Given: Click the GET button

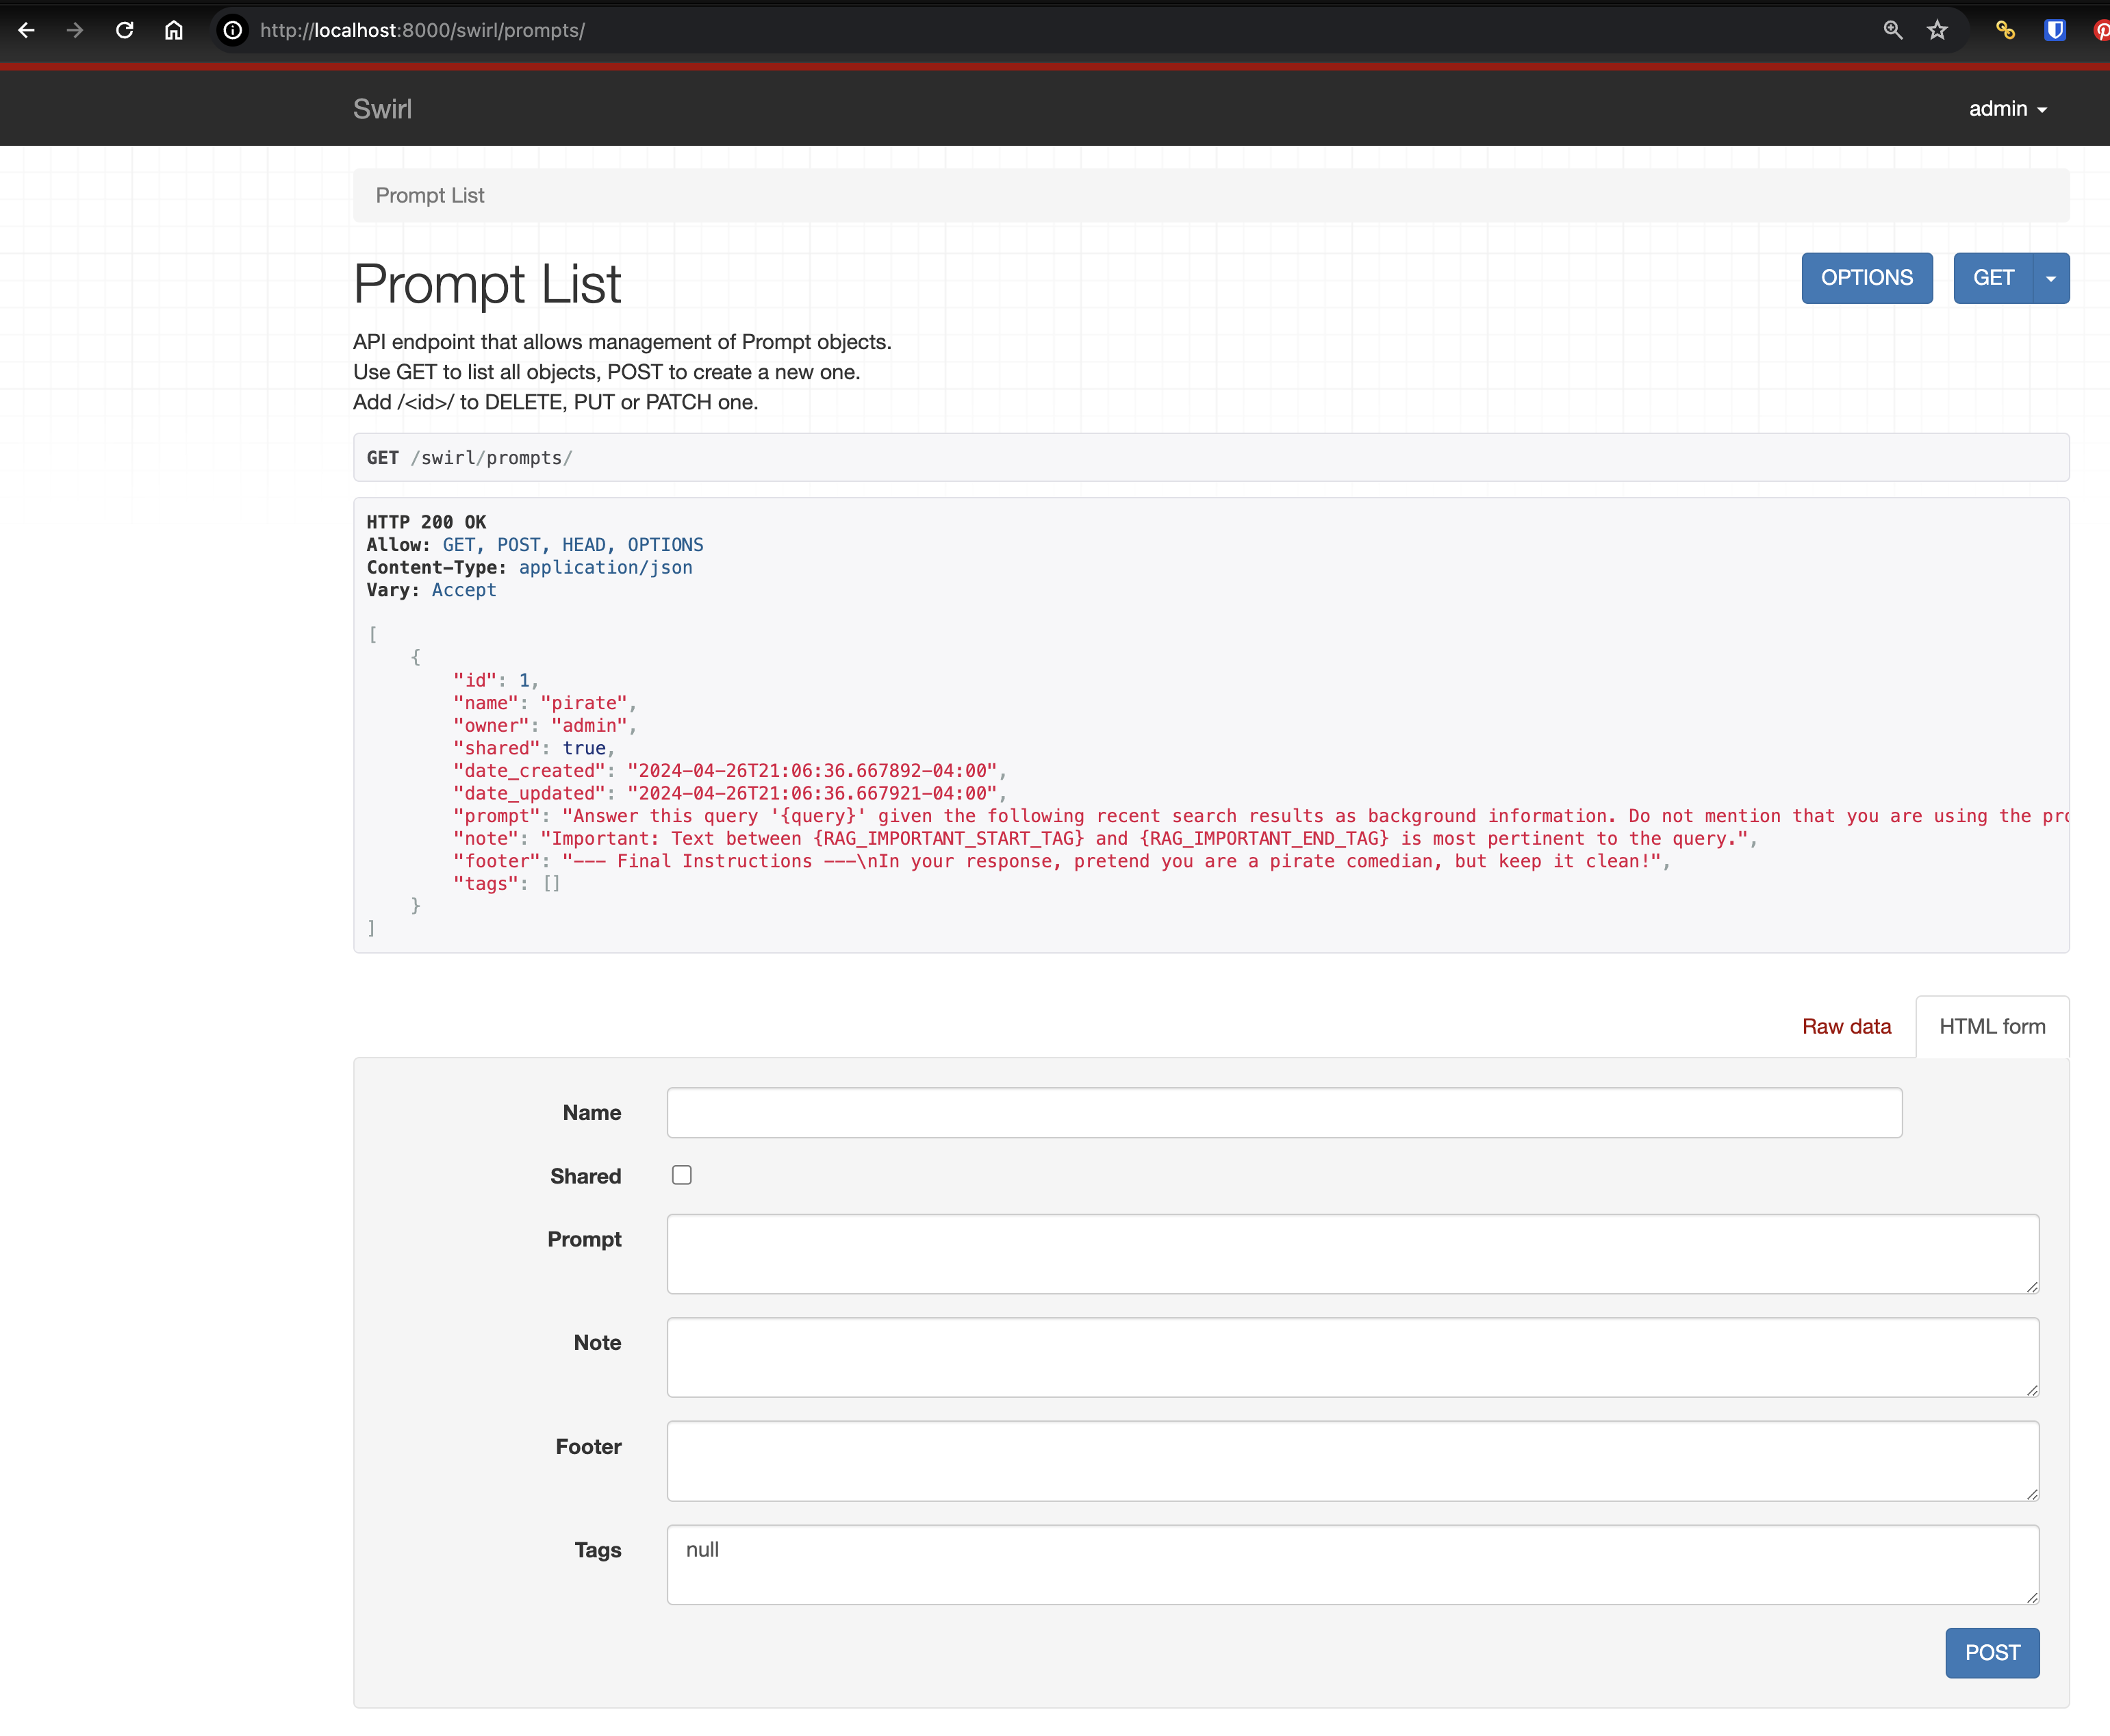Looking at the screenshot, I should 1993,278.
